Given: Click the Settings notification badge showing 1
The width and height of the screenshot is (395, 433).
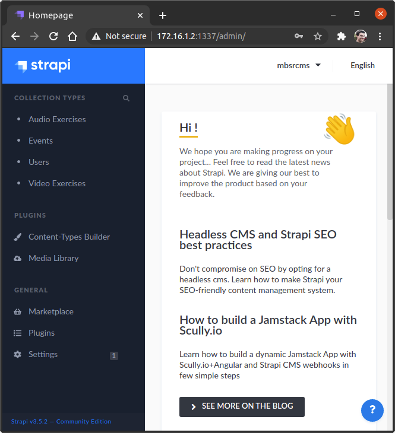Looking at the screenshot, I should pos(114,355).
